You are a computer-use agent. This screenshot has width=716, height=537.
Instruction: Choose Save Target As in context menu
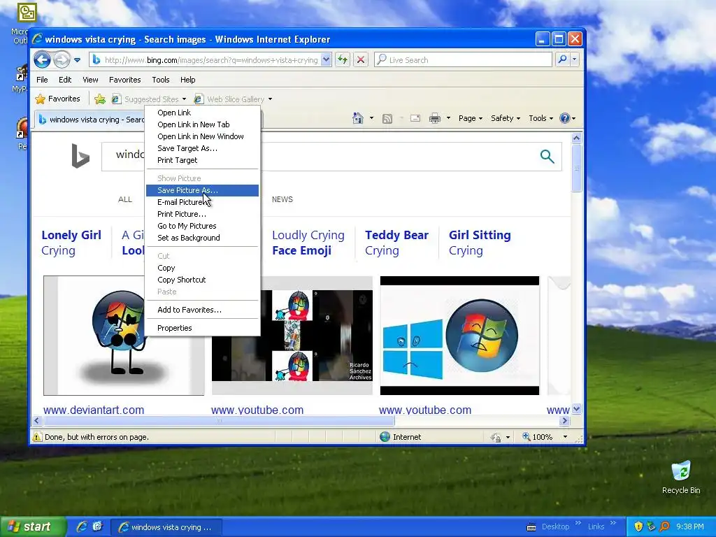click(202, 148)
